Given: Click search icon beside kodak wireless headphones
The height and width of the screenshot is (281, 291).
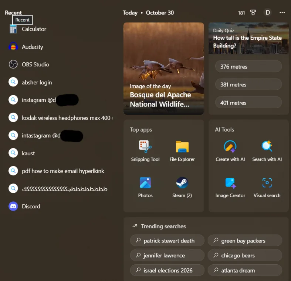Looking at the screenshot, I should tap(13, 118).
